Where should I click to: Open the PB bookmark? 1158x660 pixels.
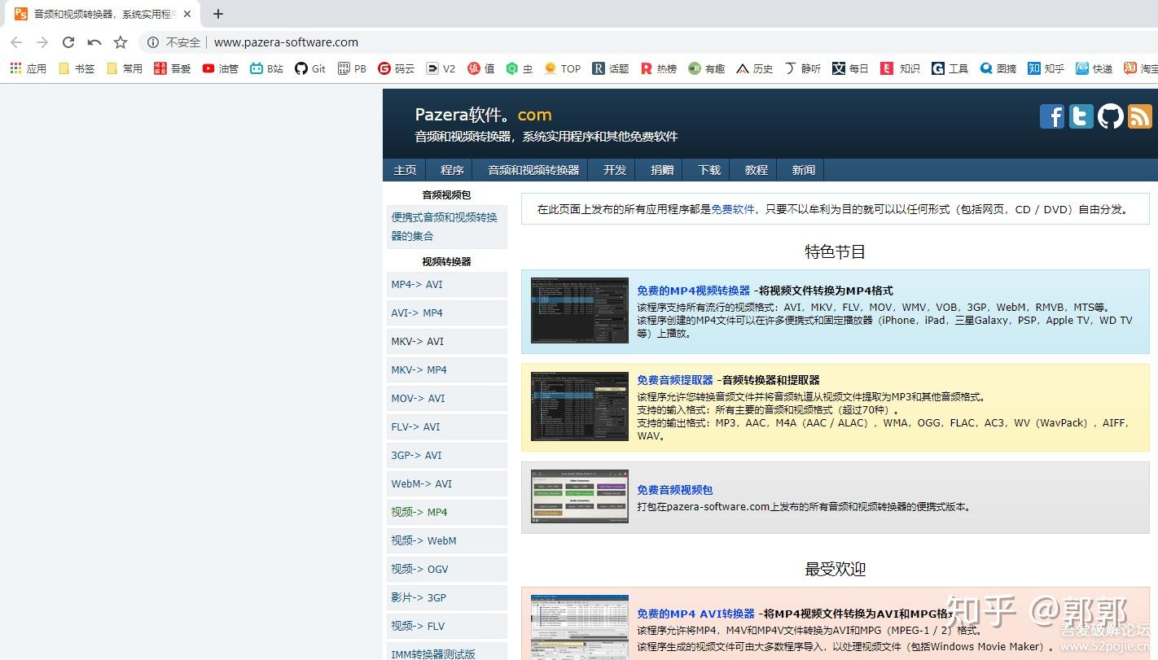[353, 68]
